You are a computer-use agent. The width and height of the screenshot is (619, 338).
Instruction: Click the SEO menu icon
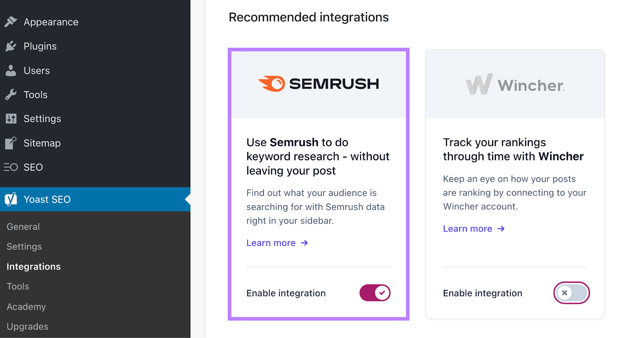pos(12,167)
